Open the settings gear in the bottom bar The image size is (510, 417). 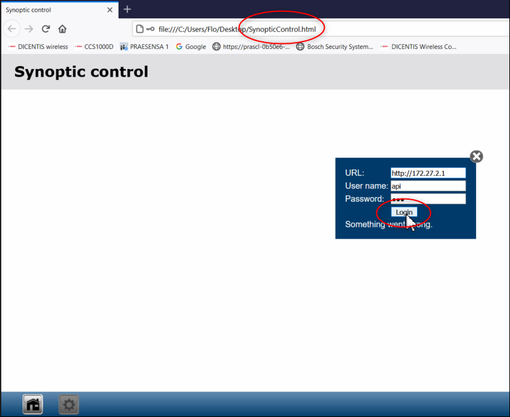tap(68, 405)
